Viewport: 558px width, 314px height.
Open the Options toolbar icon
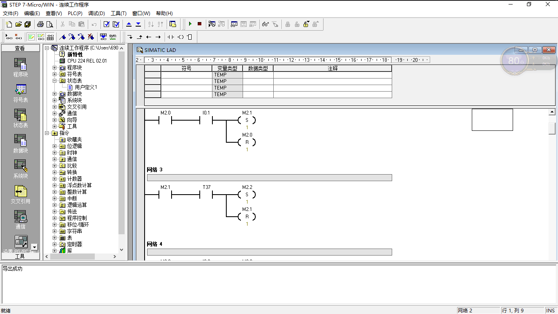click(x=173, y=24)
